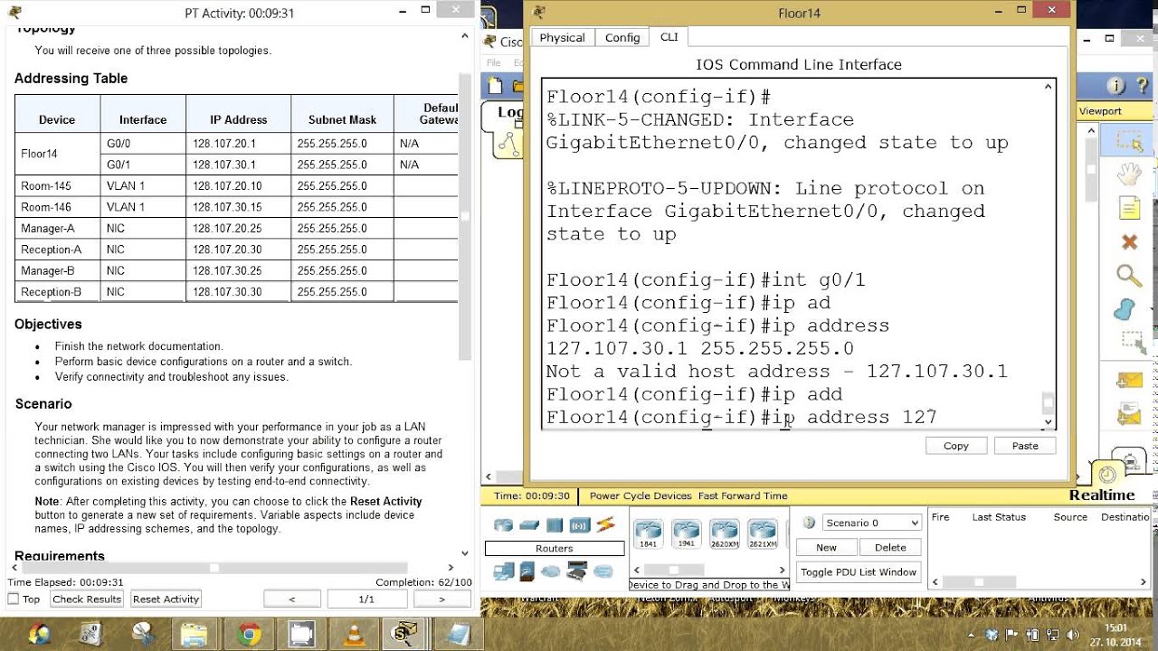Click Packet Tracer icon in taskbar
Image resolution: width=1158 pixels, height=651 pixels.
[x=403, y=634]
